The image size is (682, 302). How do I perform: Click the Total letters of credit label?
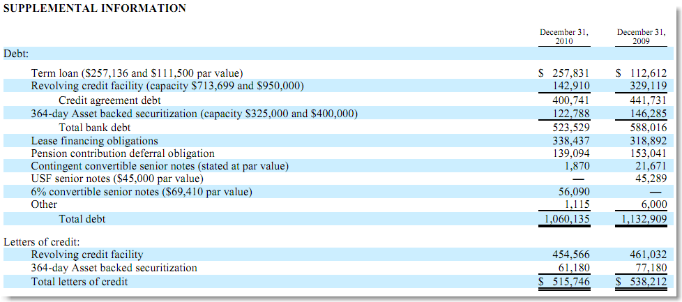coord(79,282)
